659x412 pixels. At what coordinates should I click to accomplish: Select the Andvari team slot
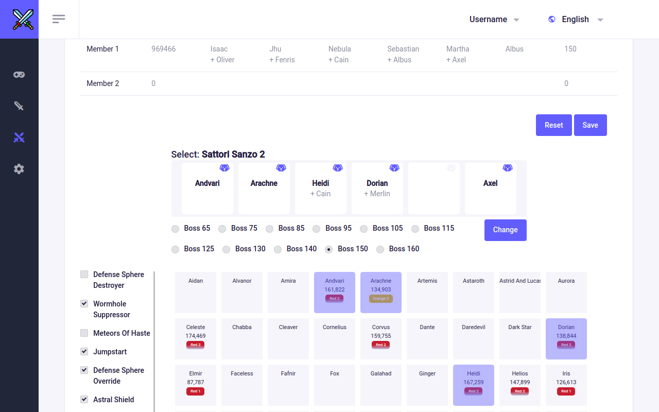[x=207, y=188]
